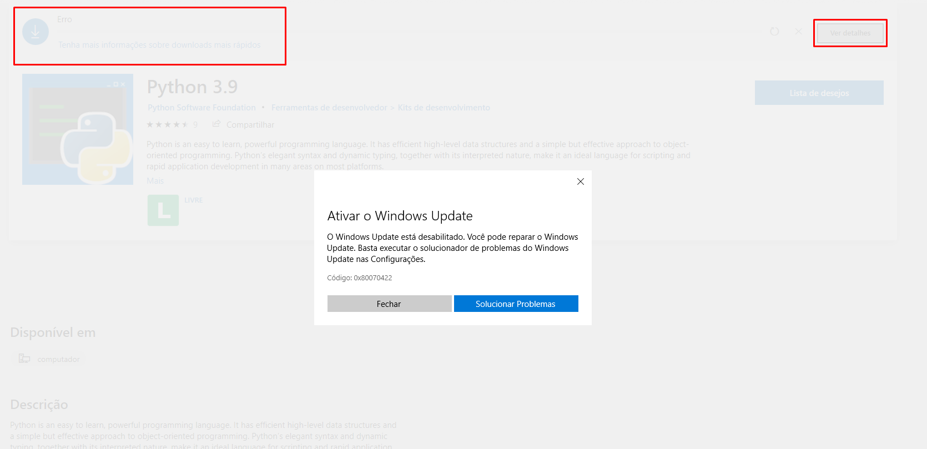927x449 pixels.
Task: Click the Python 3.9 title text
Action: coord(192,87)
